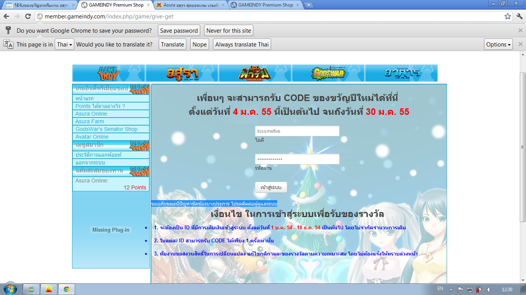Click the Save password button
The height and width of the screenshot is (295, 526).
(x=179, y=31)
